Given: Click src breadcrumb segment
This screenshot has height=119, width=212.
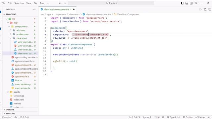Looking at the screenshot, I should (x=43, y=14).
